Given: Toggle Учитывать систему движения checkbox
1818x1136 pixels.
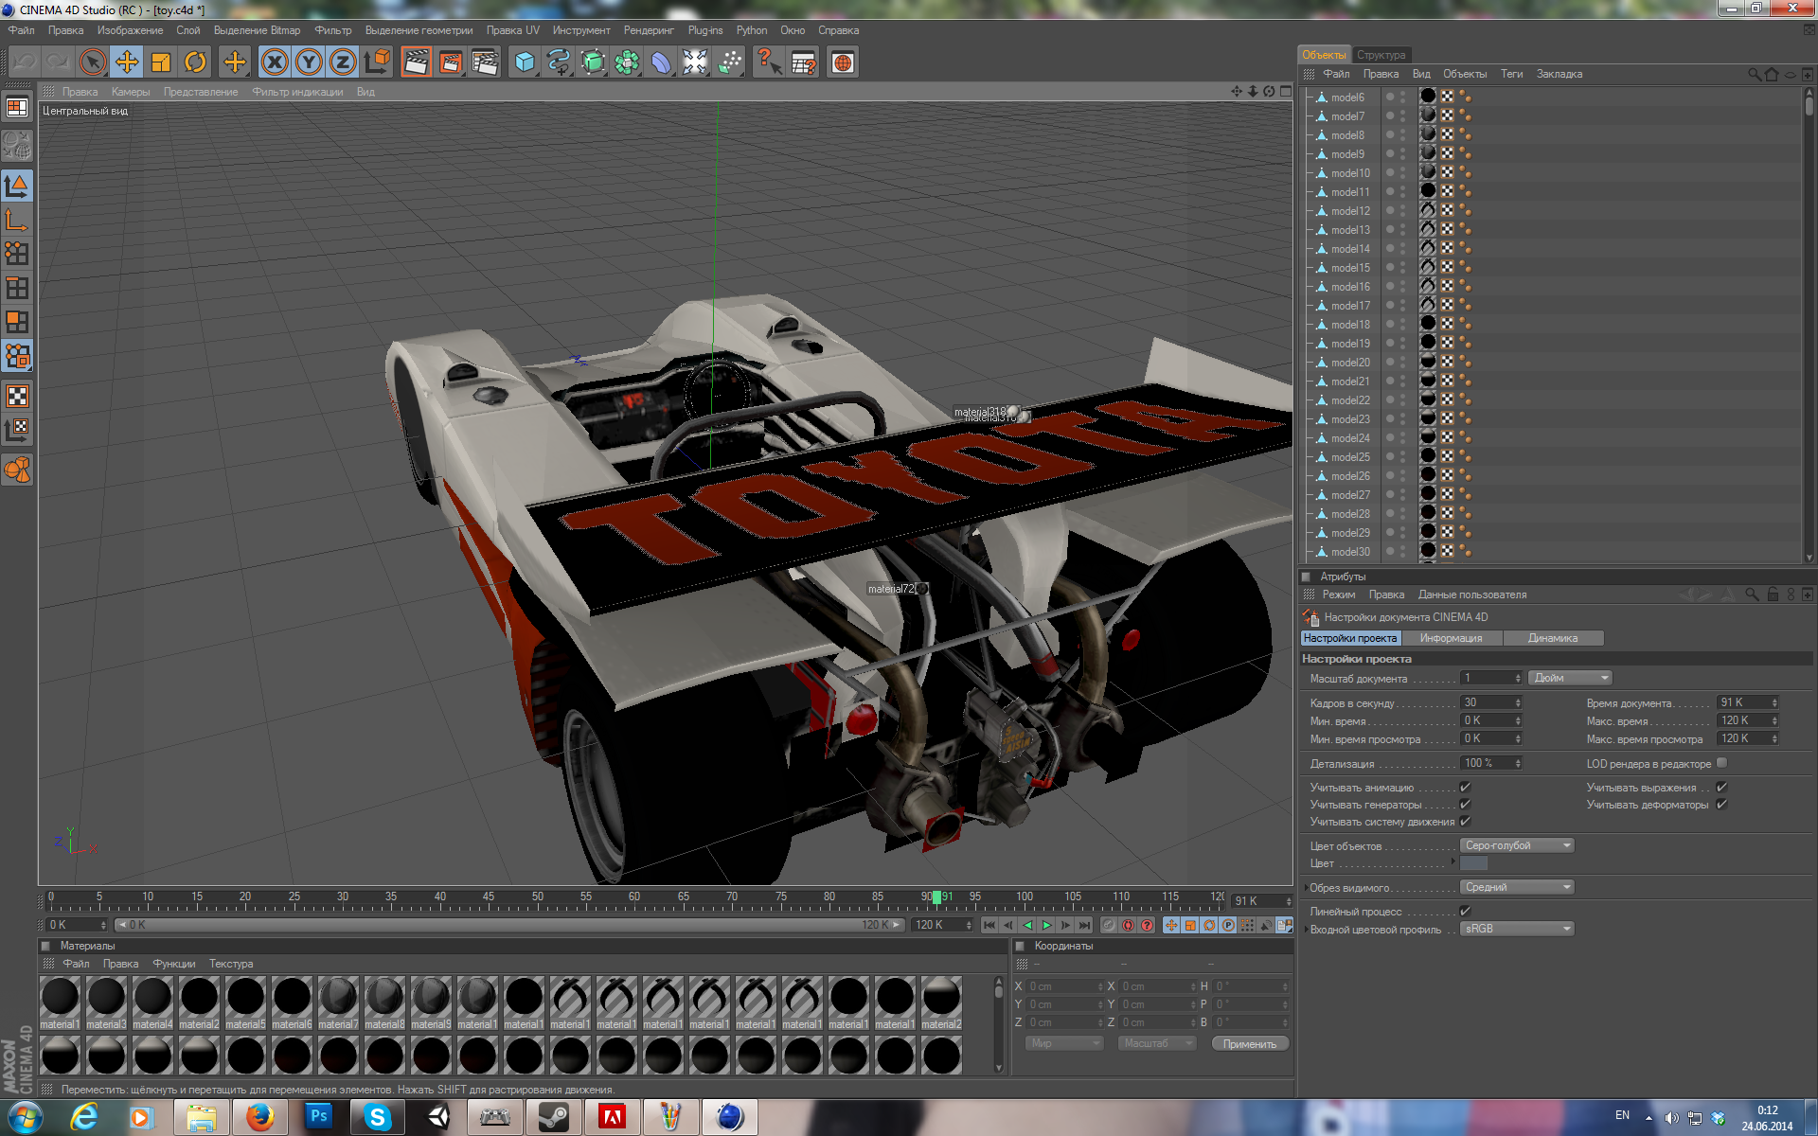Looking at the screenshot, I should click(1465, 821).
